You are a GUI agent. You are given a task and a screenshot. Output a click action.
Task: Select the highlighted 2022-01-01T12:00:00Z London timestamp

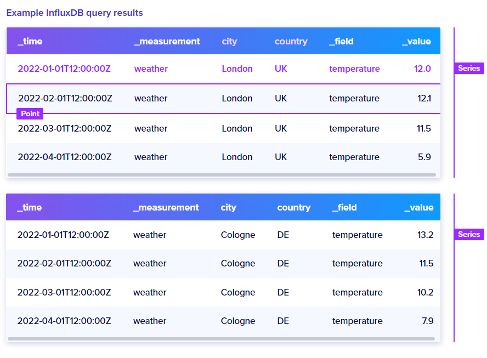coord(64,69)
